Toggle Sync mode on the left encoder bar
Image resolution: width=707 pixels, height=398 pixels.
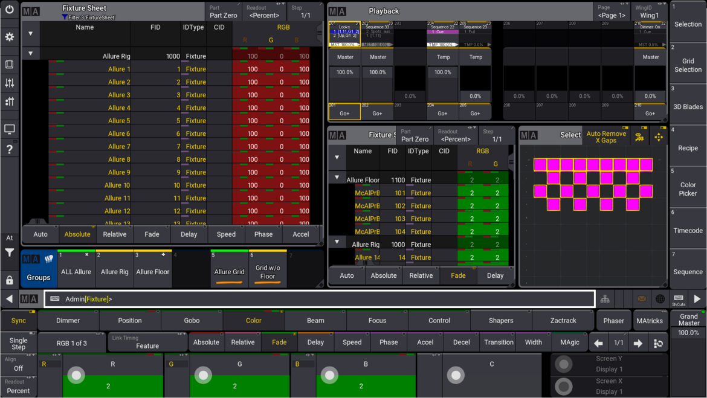click(18, 321)
